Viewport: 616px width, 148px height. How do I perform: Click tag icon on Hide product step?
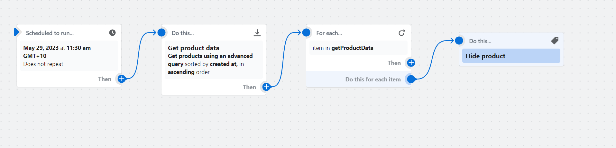coord(555,41)
